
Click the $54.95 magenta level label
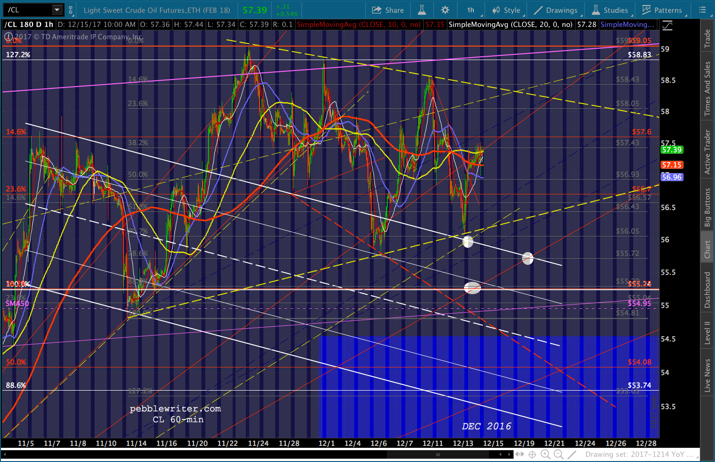[639, 304]
